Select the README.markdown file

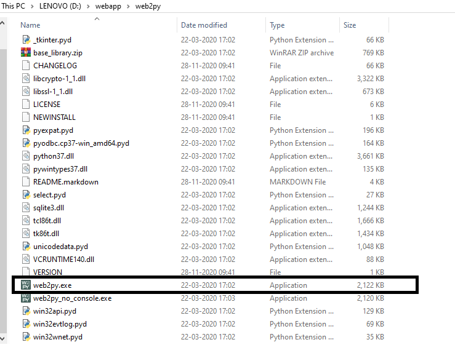coord(65,182)
